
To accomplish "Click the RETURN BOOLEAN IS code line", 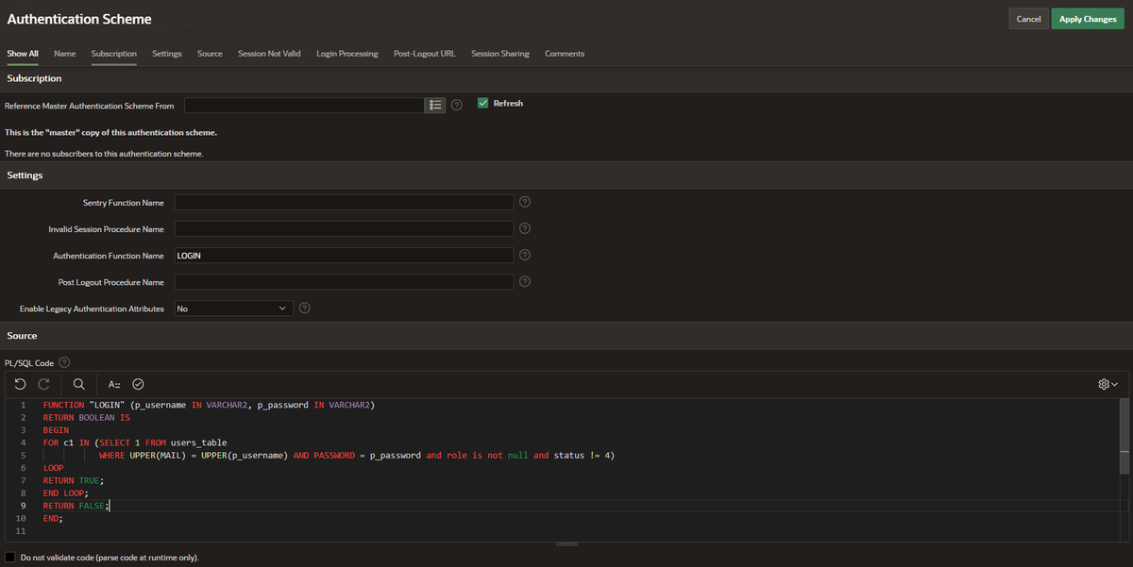I will click(87, 417).
